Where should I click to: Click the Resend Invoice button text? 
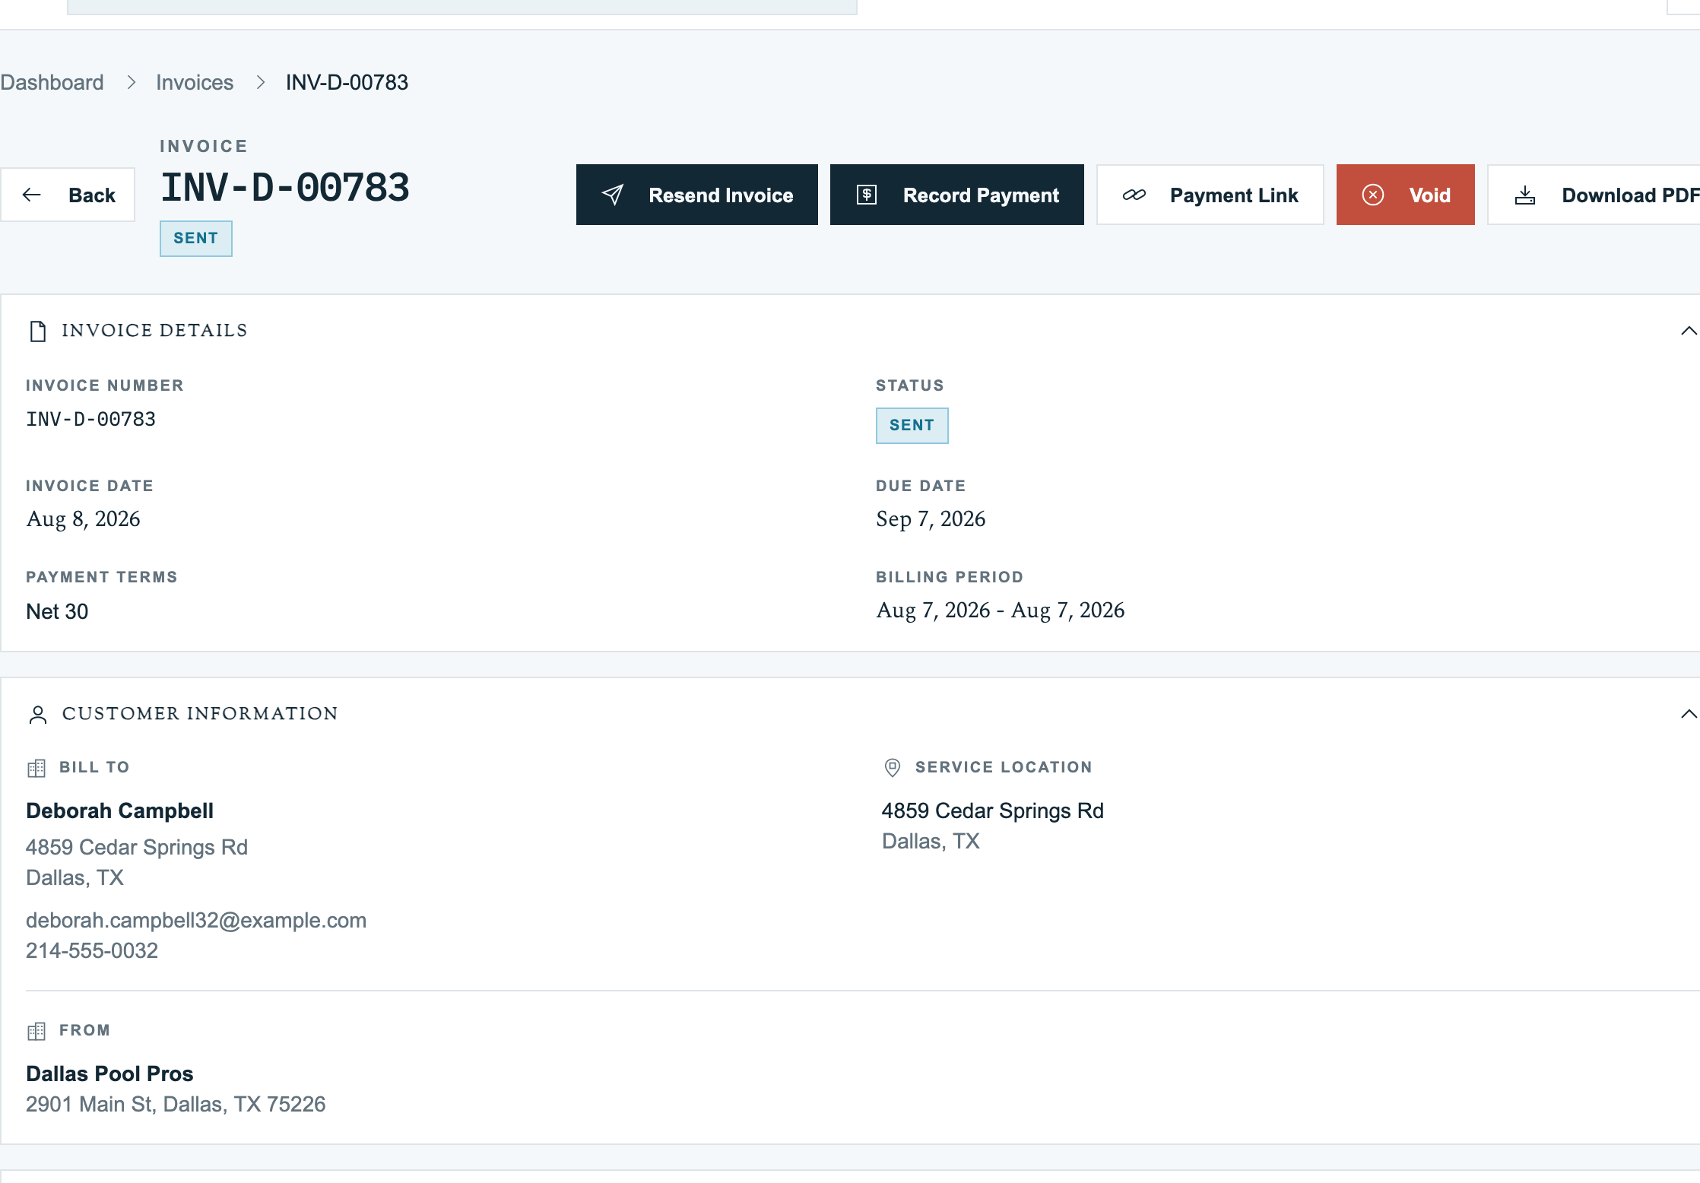(721, 195)
